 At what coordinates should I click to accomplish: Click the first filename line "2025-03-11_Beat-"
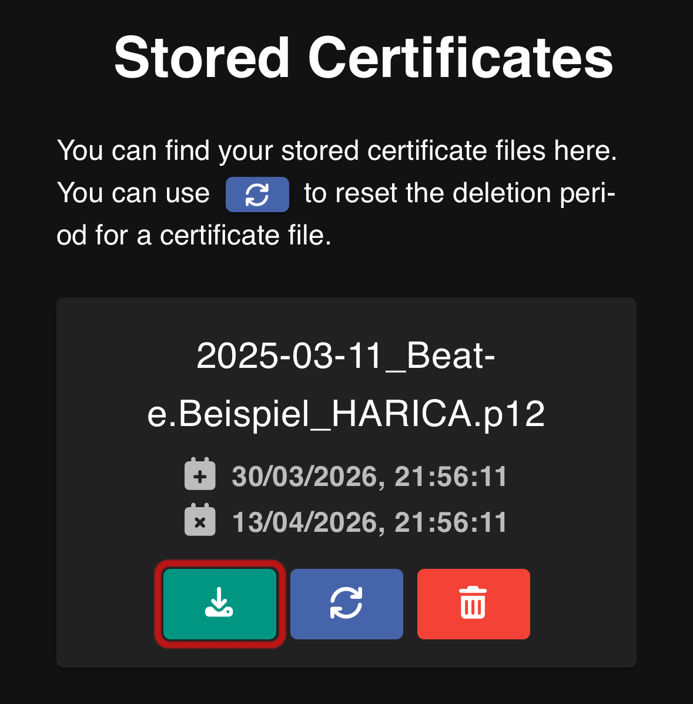point(346,356)
